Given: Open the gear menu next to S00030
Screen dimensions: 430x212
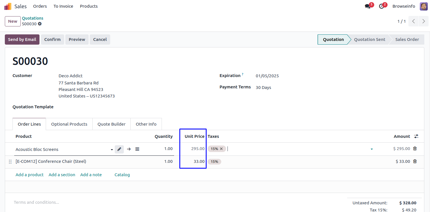Looking at the screenshot, I should tap(40, 24).
